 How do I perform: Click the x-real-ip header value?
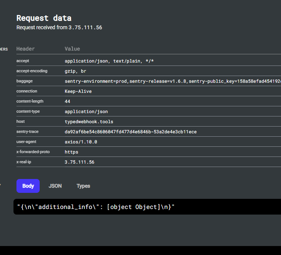79,162
